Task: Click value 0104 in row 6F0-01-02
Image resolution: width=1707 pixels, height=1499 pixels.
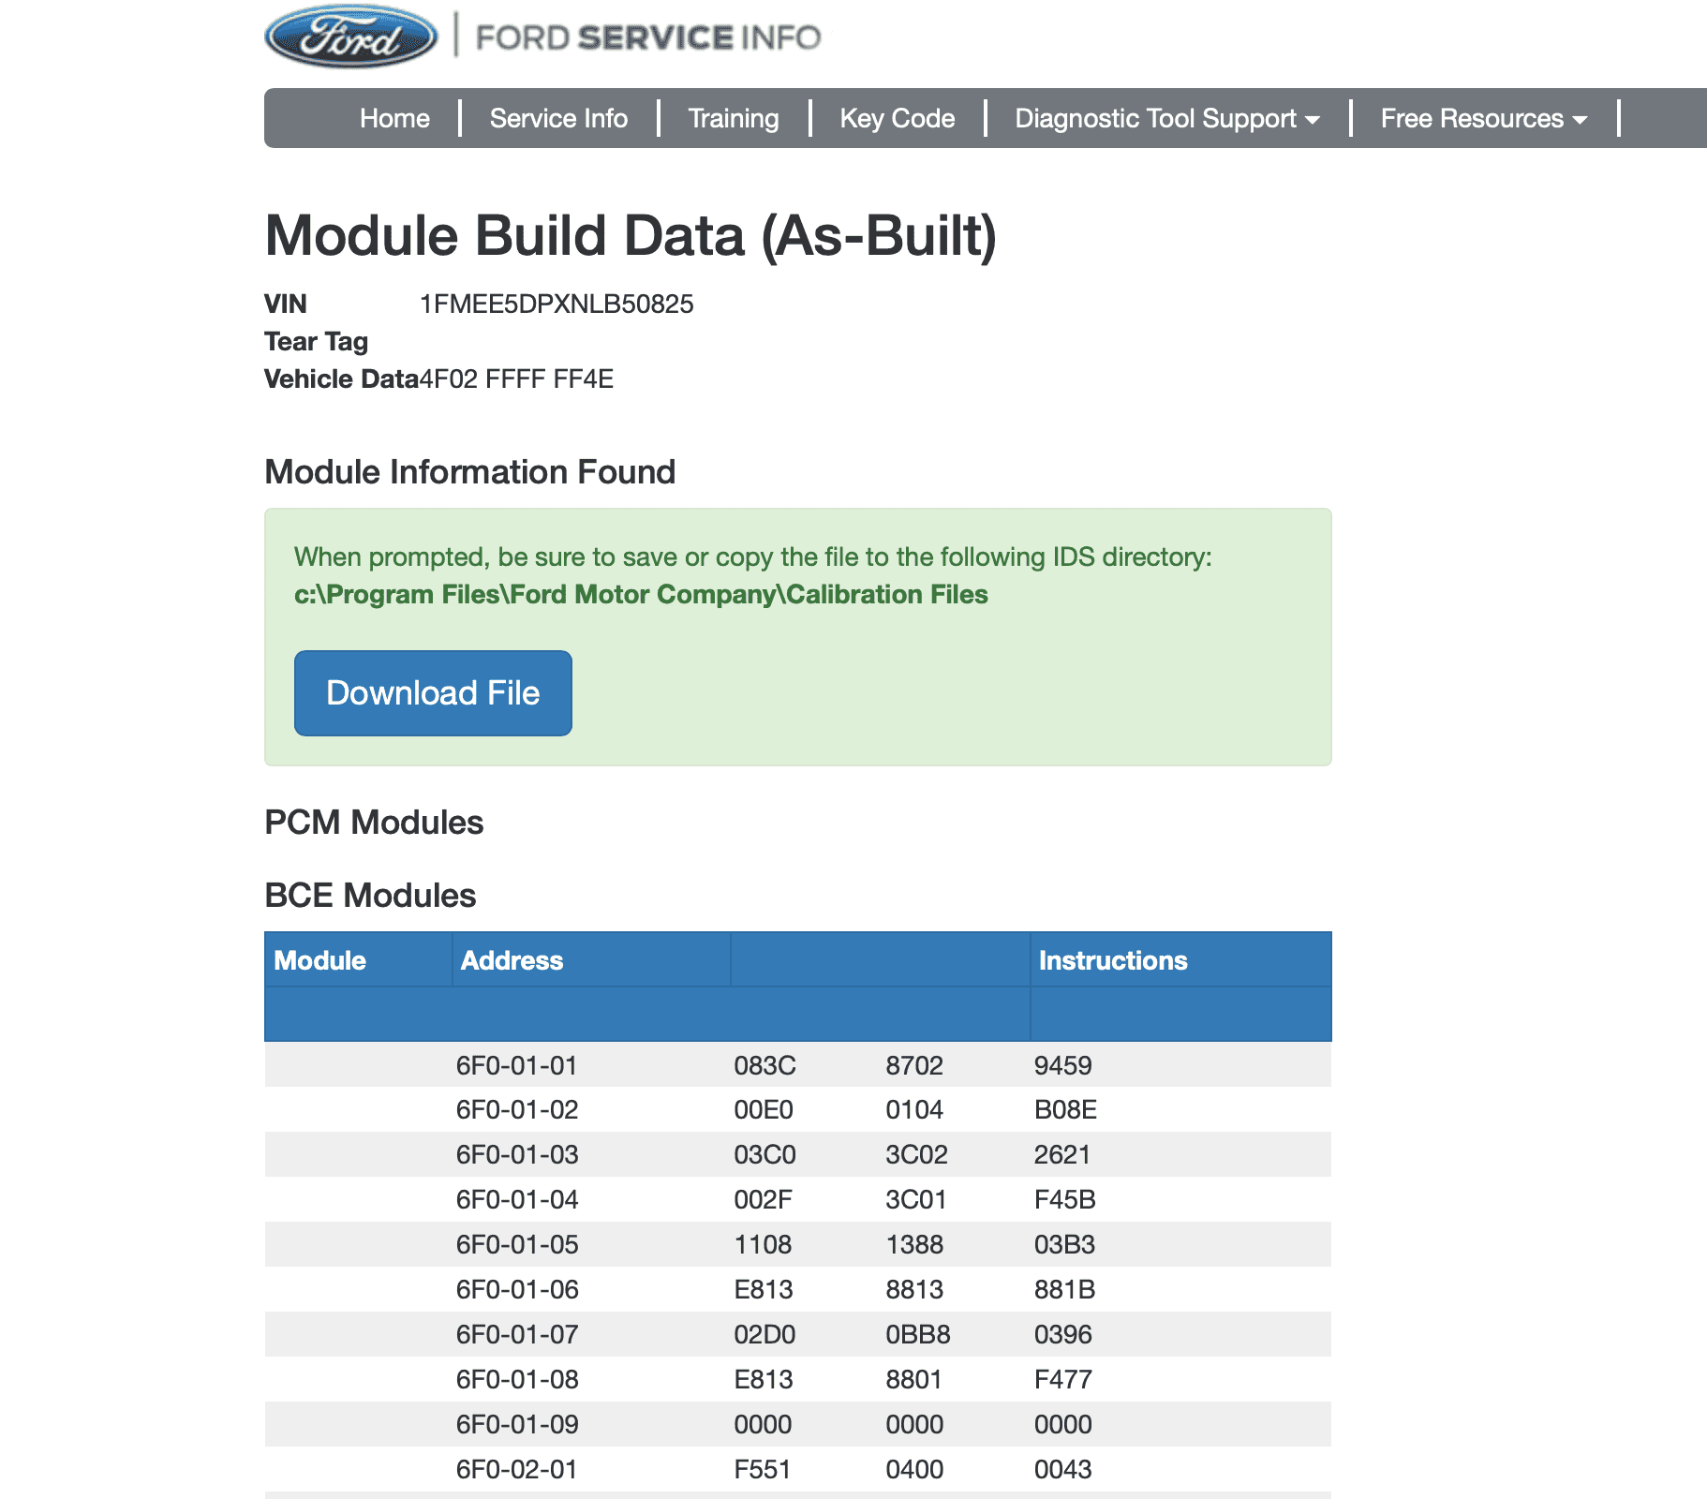Action: tap(914, 1110)
